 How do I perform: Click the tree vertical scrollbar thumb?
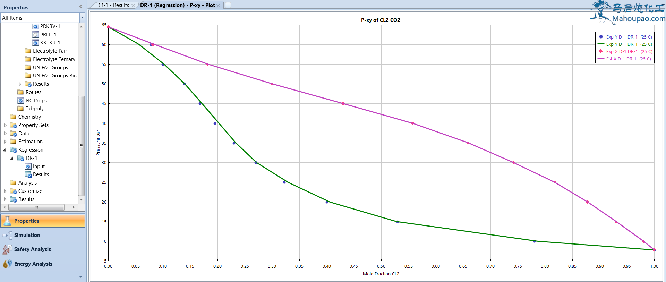pyautogui.click(x=81, y=146)
